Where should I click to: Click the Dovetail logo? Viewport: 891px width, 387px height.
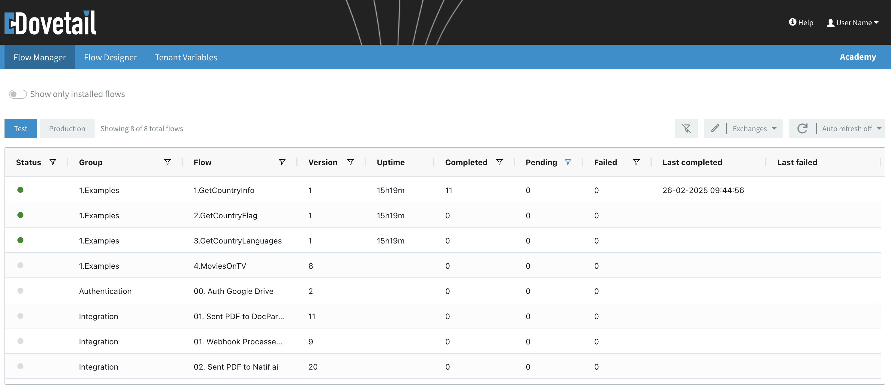pos(50,23)
